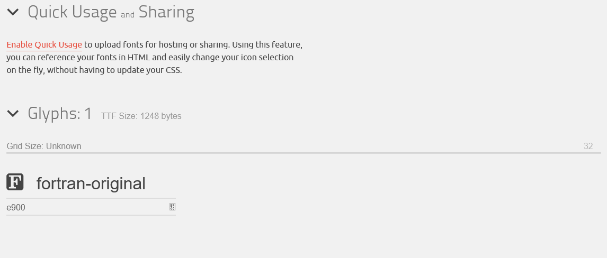Click the E900 unicode glyph box
The image size is (607, 258).
[172, 207]
